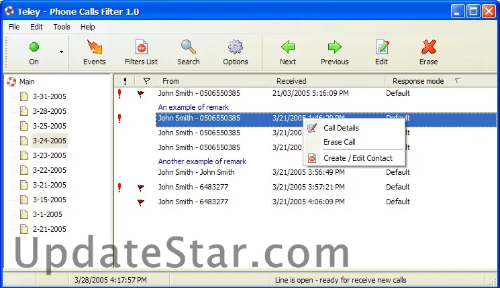This screenshot has height=288, width=500.
Task: Open the Help menu
Action: tap(88, 27)
